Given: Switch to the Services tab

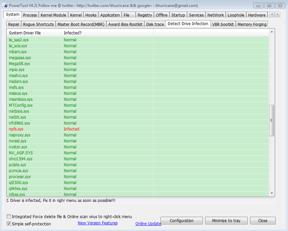Looking at the screenshot, I should (196, 15).
